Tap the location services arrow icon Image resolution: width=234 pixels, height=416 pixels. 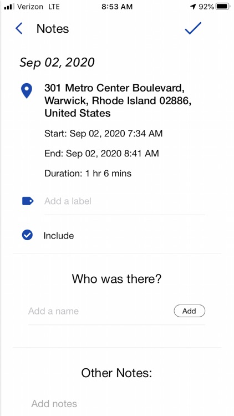[193, 7]
